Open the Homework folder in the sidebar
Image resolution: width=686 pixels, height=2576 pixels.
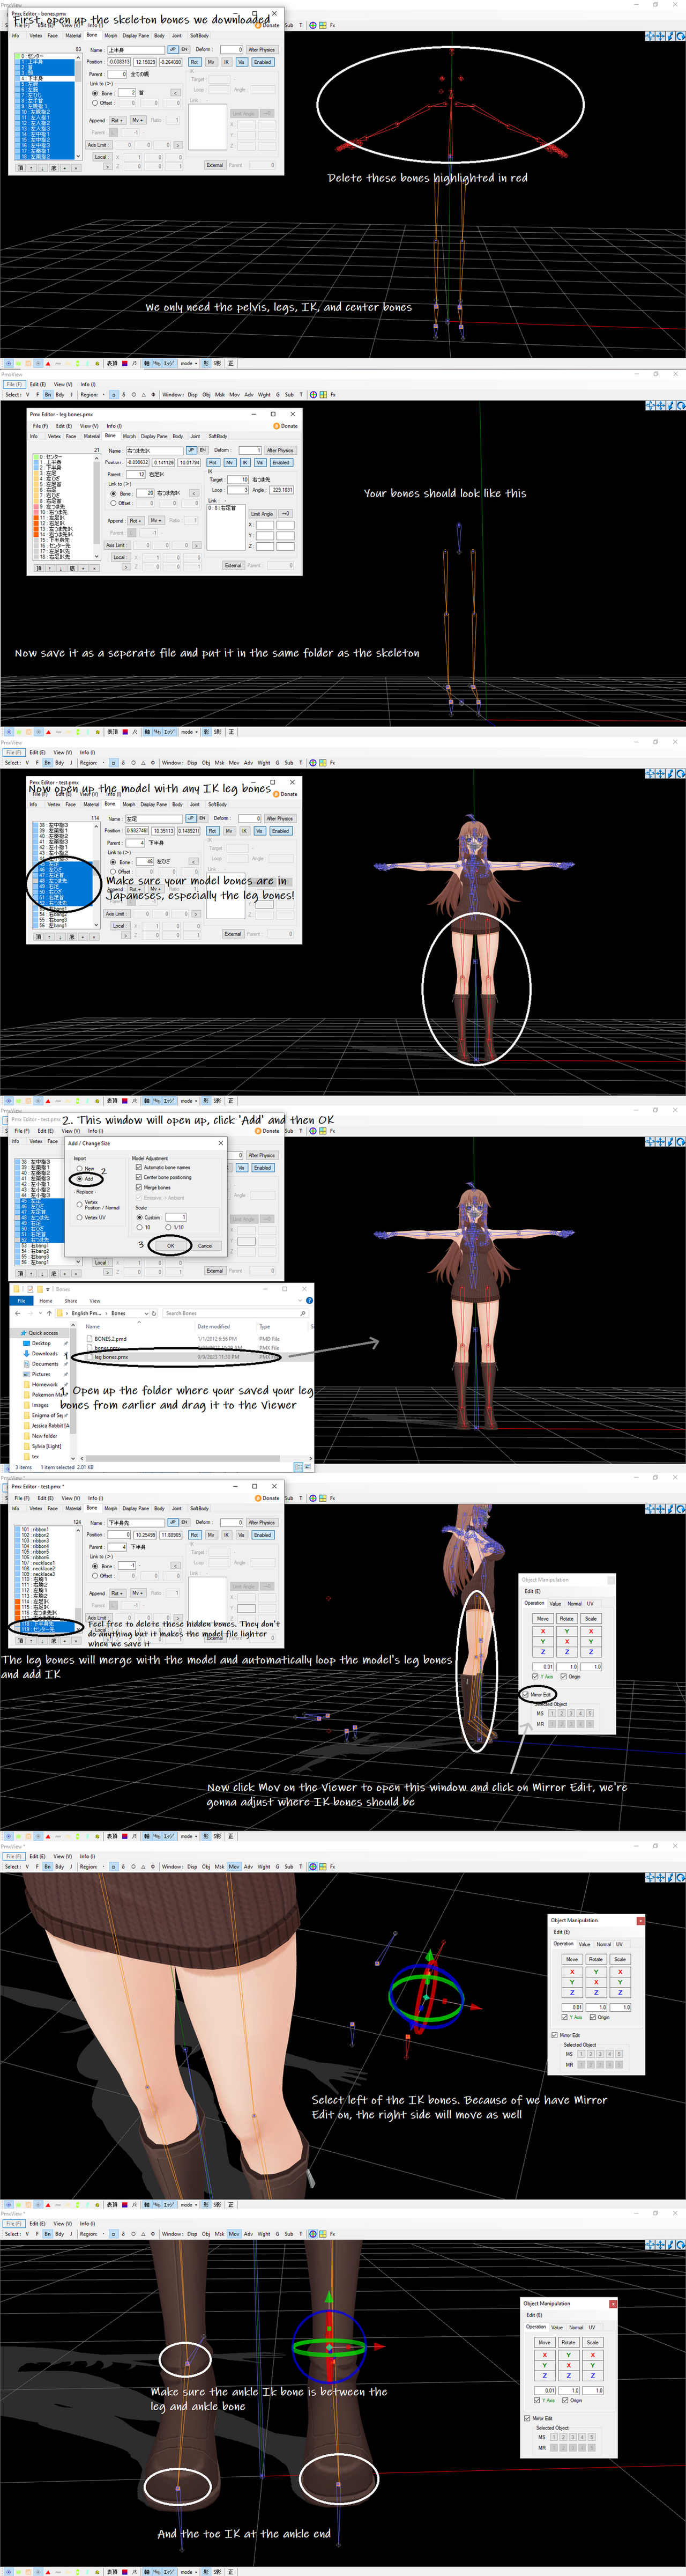pyautogui.click(x=45, y=1384)
